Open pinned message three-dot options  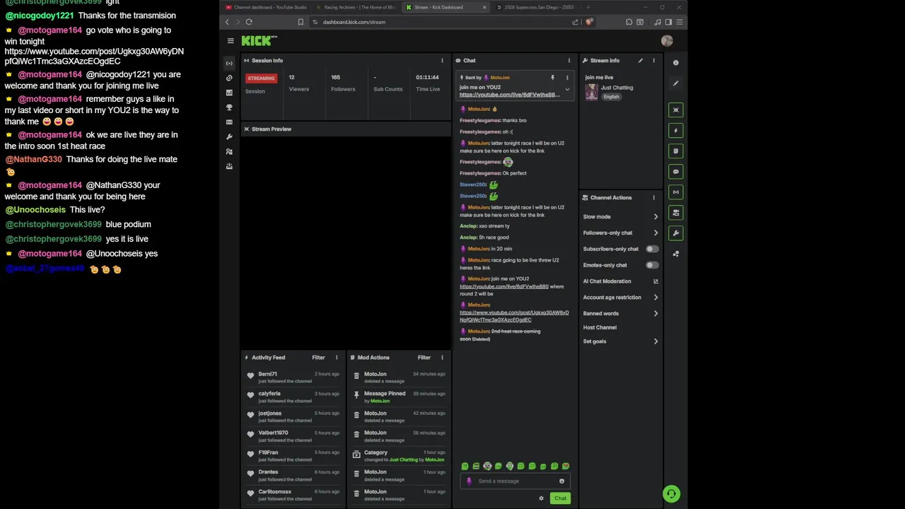[x=567, y=78]
